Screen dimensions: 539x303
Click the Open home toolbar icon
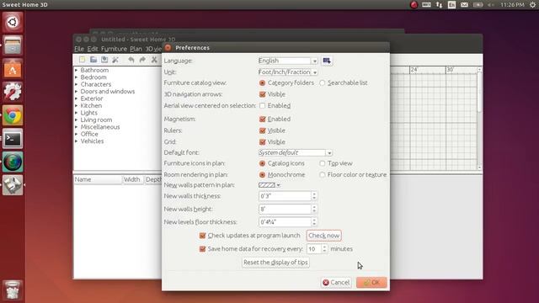pyautogui.click(x=93, y=60)
